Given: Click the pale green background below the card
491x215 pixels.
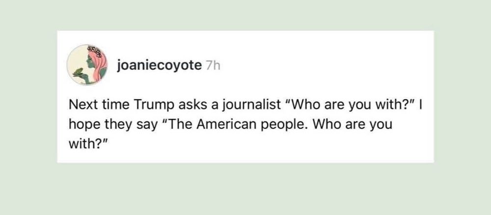Looking at the screenshot, I should tap(245, 188).
